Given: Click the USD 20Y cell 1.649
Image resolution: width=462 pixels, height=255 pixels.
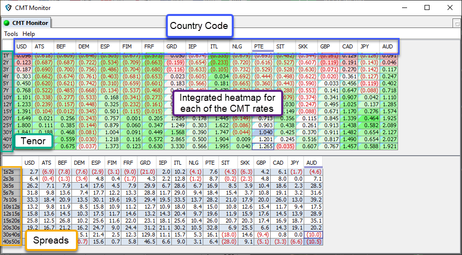Looking at the screenshot, I should [x=23, y=118].
